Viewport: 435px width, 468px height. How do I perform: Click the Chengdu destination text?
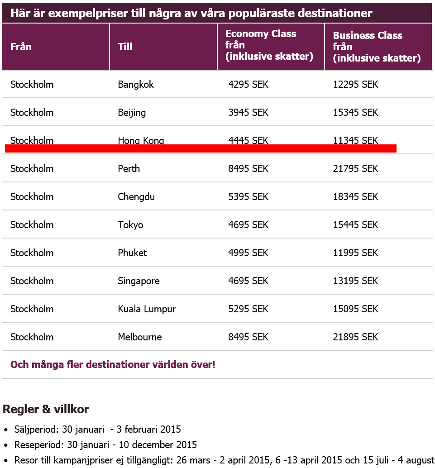click(136, 197)
